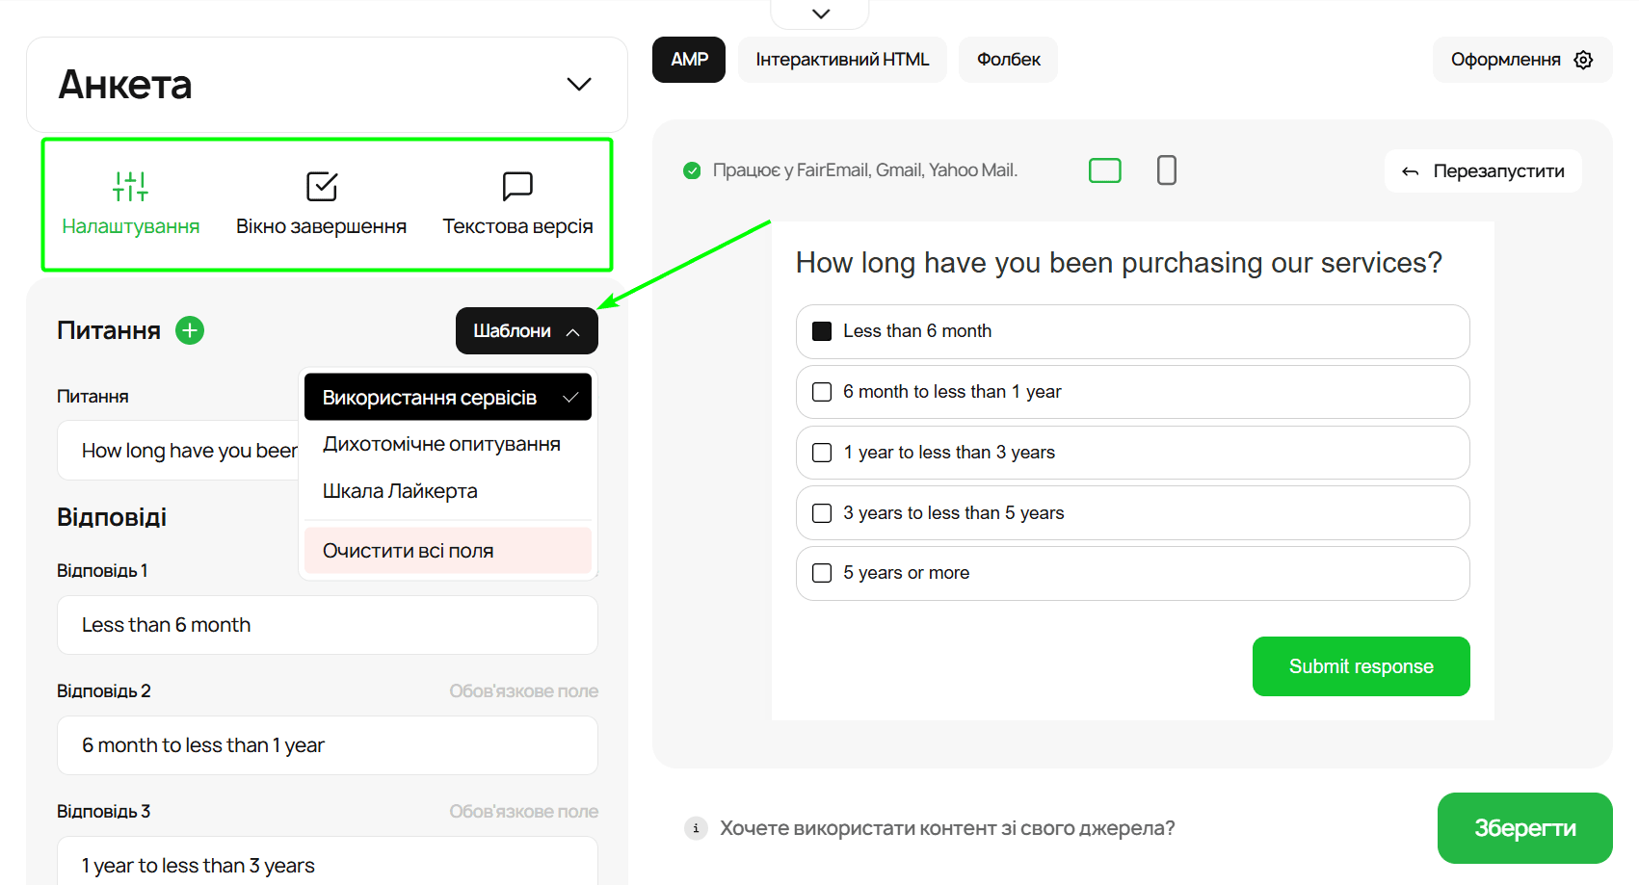Select Дихотомічне опитування template
Image resolution: width=1639 pixels, height=885 pixels.
pos(441,444)
